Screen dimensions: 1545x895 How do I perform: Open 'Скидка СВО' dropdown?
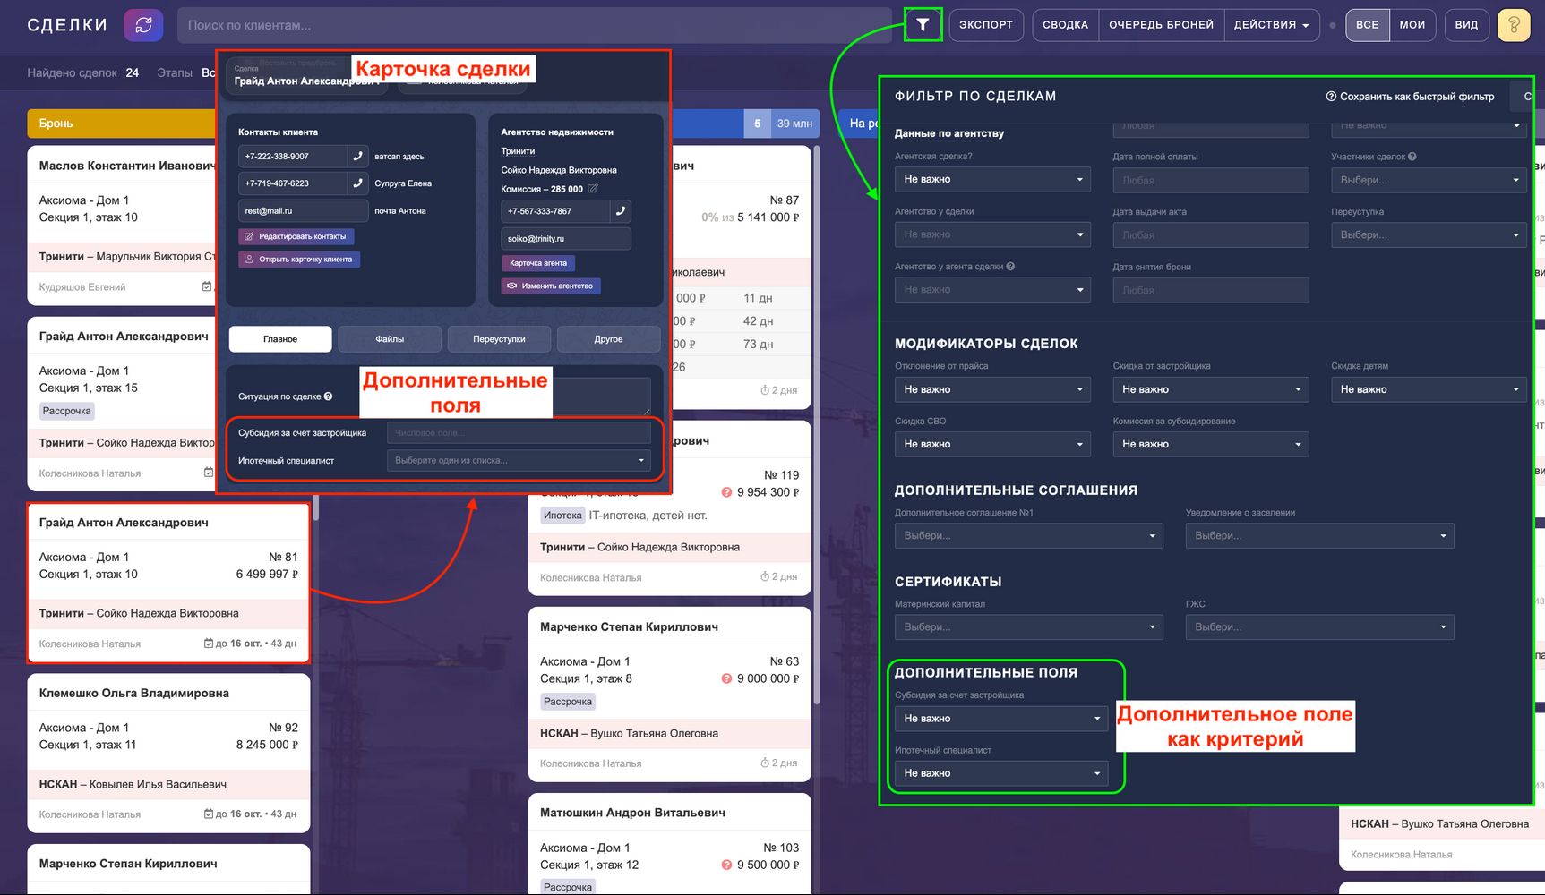(x=992, y=444)
